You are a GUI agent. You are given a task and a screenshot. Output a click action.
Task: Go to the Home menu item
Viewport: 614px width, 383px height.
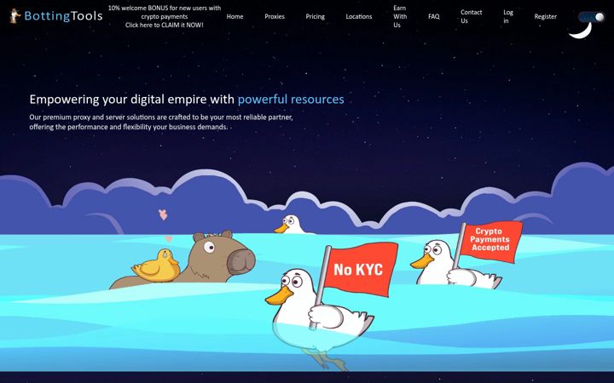click(235, 16)
